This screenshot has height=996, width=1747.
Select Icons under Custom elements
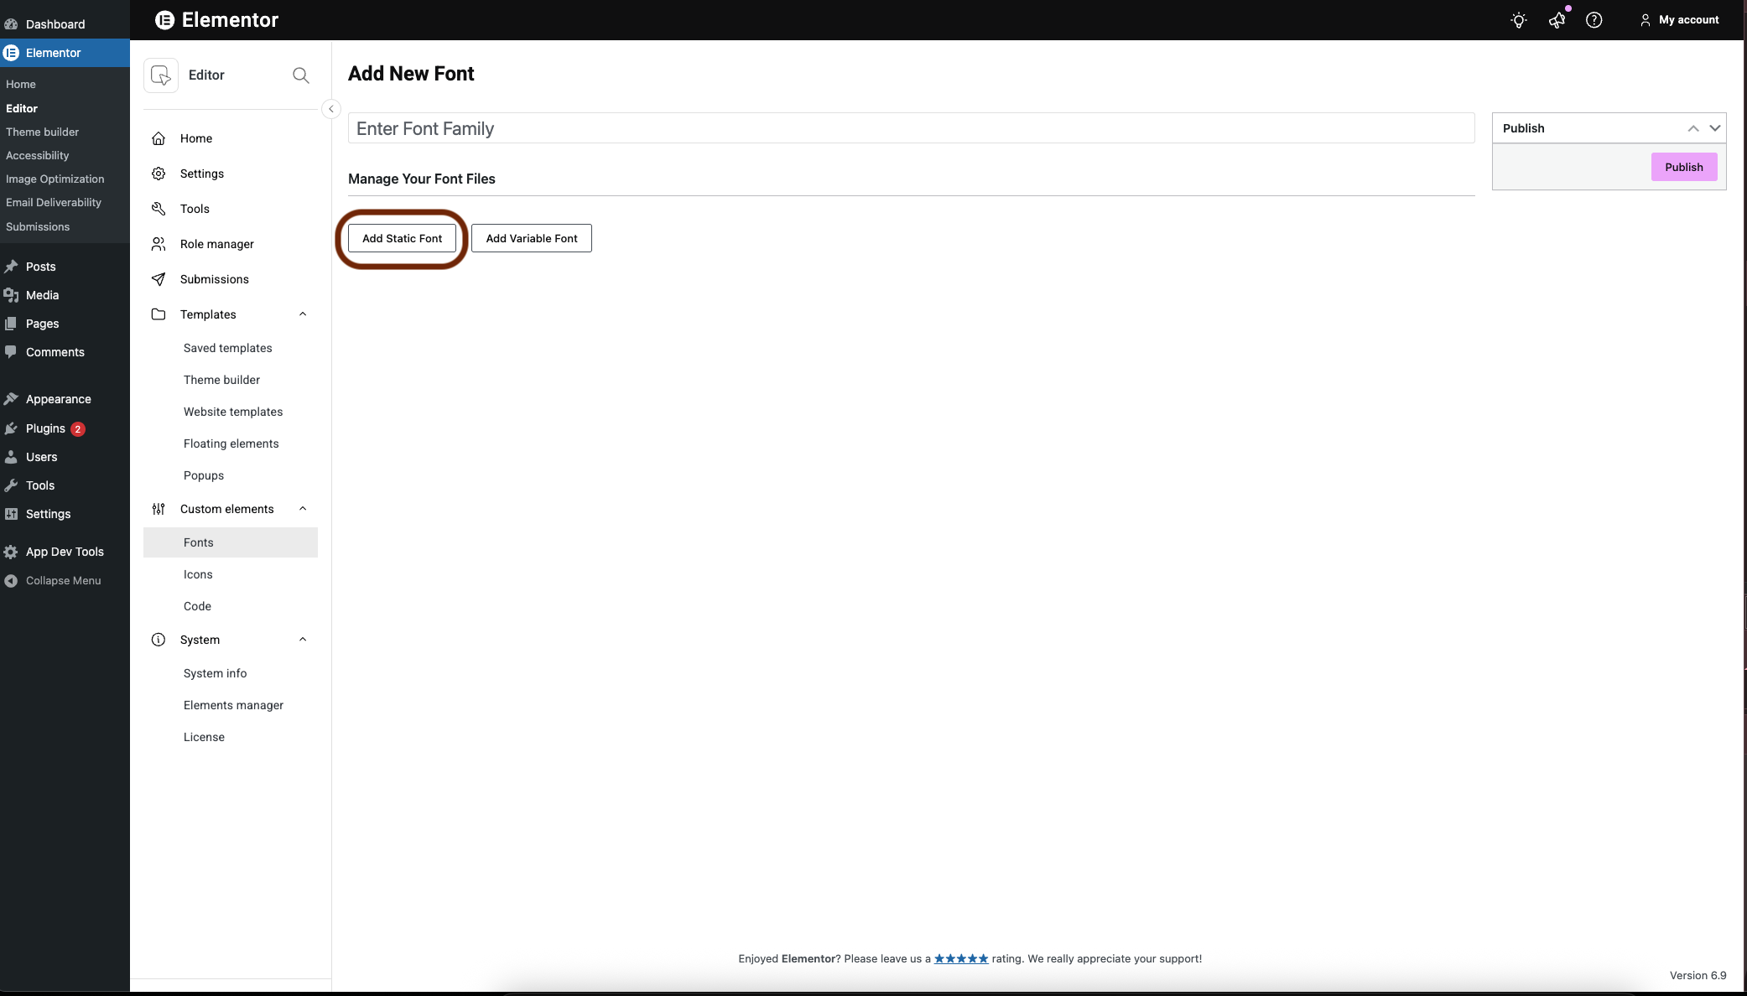(198, 574)
